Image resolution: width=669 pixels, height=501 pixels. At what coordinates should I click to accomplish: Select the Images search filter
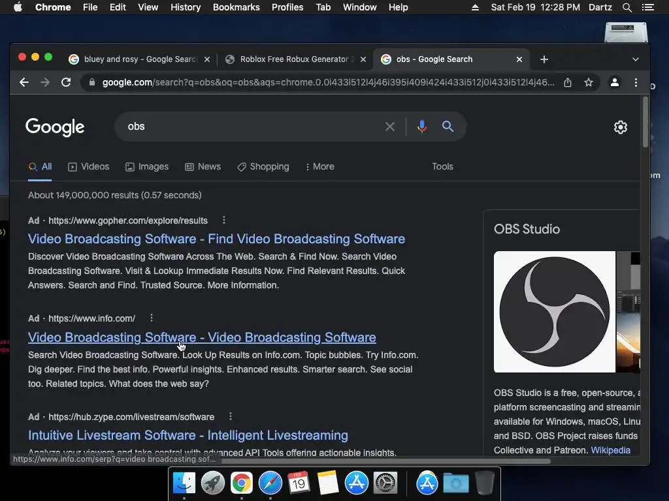pos(147,166)
